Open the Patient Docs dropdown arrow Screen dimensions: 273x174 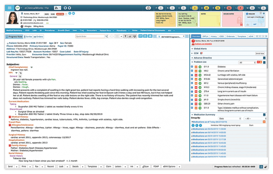113,31
